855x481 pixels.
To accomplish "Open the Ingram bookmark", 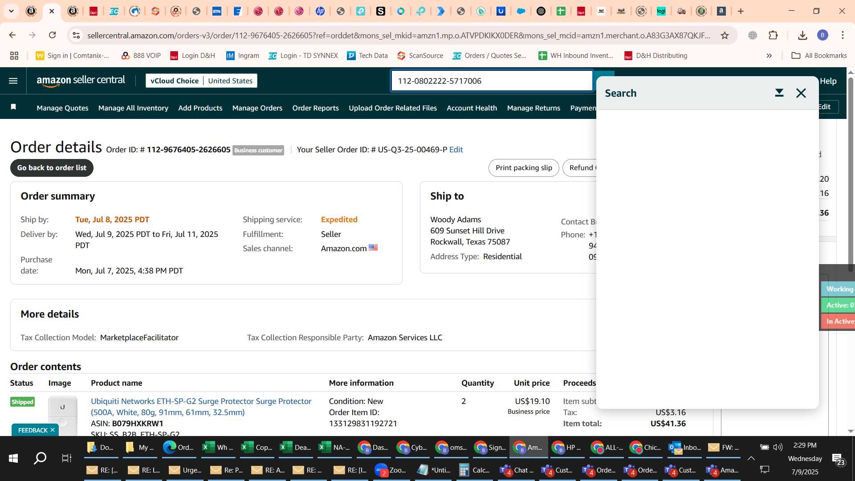I will tap(242, 56).
